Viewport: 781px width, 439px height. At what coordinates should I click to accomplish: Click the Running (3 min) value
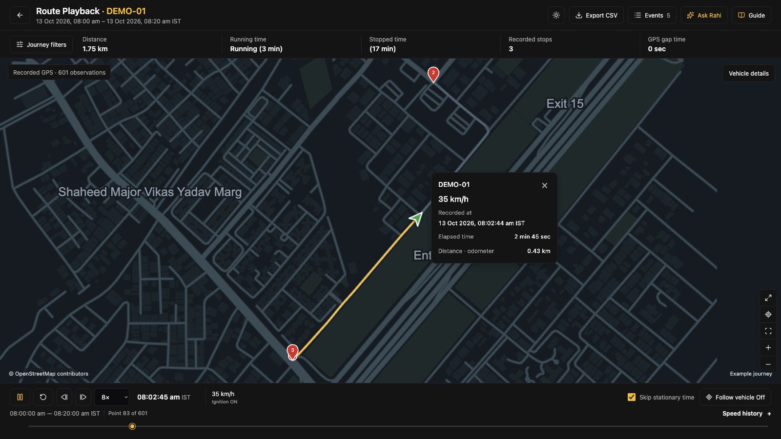256,49
